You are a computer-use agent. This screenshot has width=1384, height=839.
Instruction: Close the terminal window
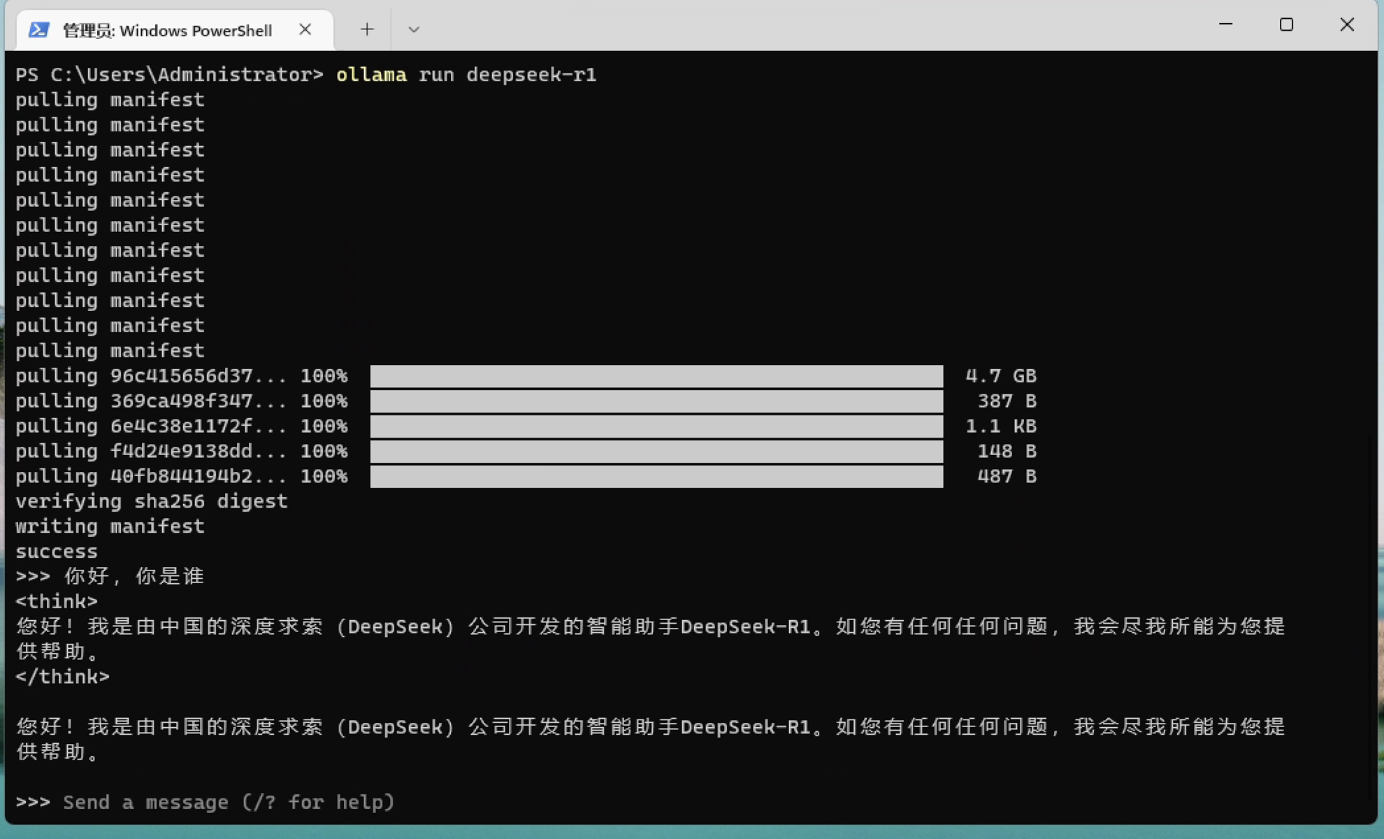coord(1347,24)
